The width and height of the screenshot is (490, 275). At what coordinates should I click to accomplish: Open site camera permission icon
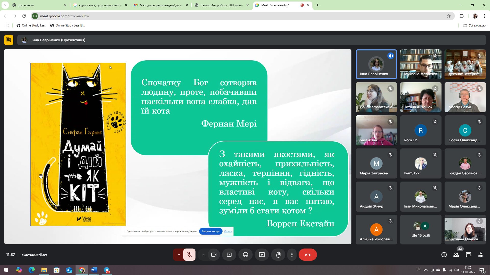(x=35, y=16)
